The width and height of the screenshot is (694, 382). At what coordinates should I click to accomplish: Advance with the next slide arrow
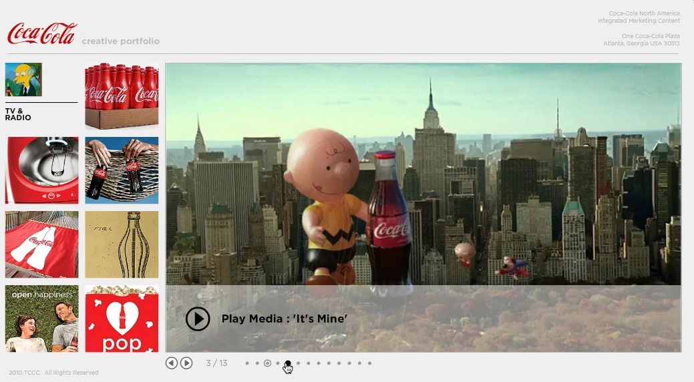[x=186, y=363]
